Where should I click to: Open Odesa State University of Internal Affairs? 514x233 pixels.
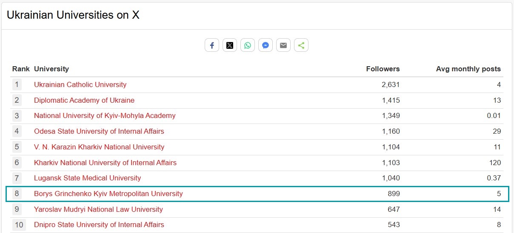tap(99, 131)
